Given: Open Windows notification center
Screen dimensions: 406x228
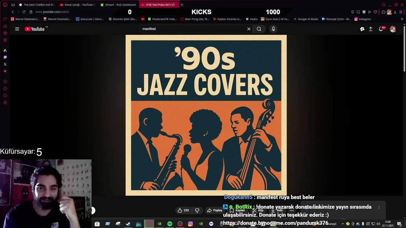Looking at the screenshot, I should (399, 224).
